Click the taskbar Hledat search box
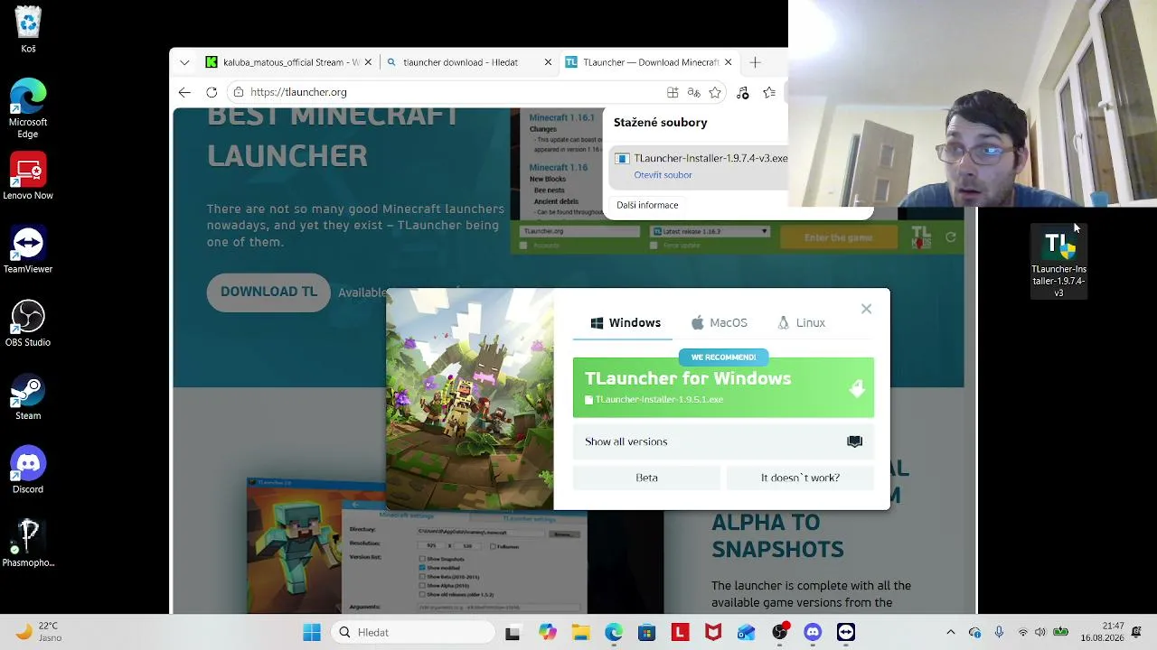1157x650 pixels. coord(413,632)
